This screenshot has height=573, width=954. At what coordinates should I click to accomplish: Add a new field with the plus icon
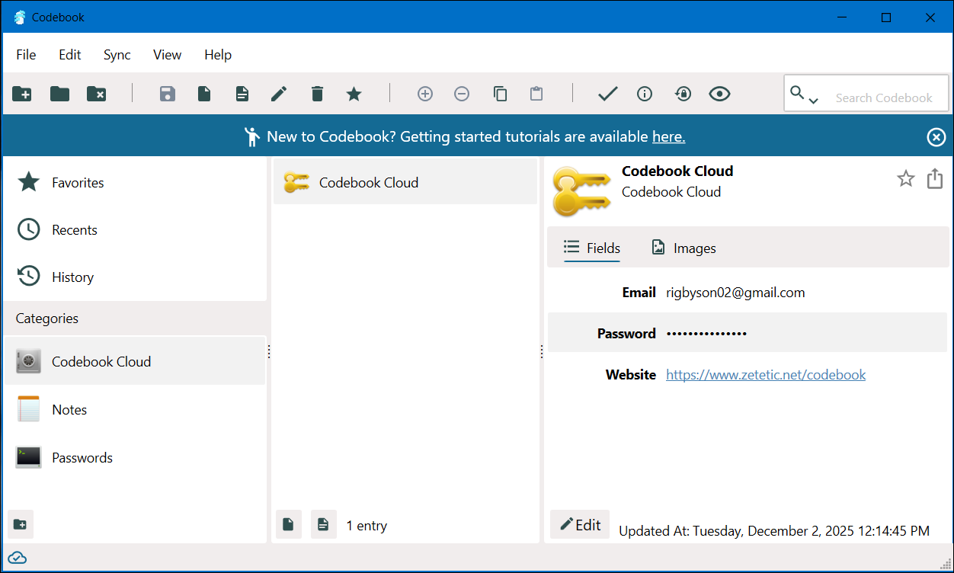click(424, 93)
